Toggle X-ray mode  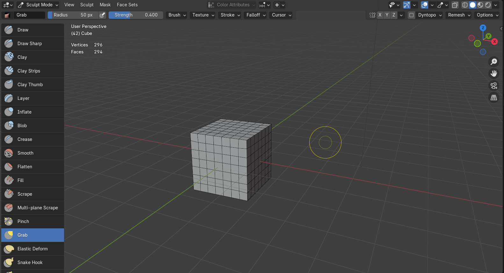coord(455,5)
